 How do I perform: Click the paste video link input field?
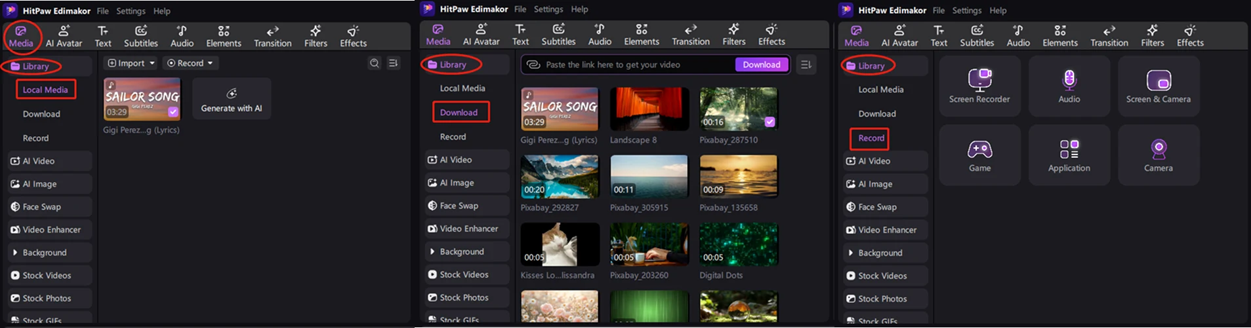click(x=636, y=65)
